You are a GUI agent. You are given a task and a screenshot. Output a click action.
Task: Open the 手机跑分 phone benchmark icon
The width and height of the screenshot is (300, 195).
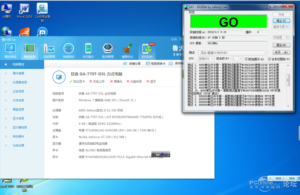(x=88, y=50)
